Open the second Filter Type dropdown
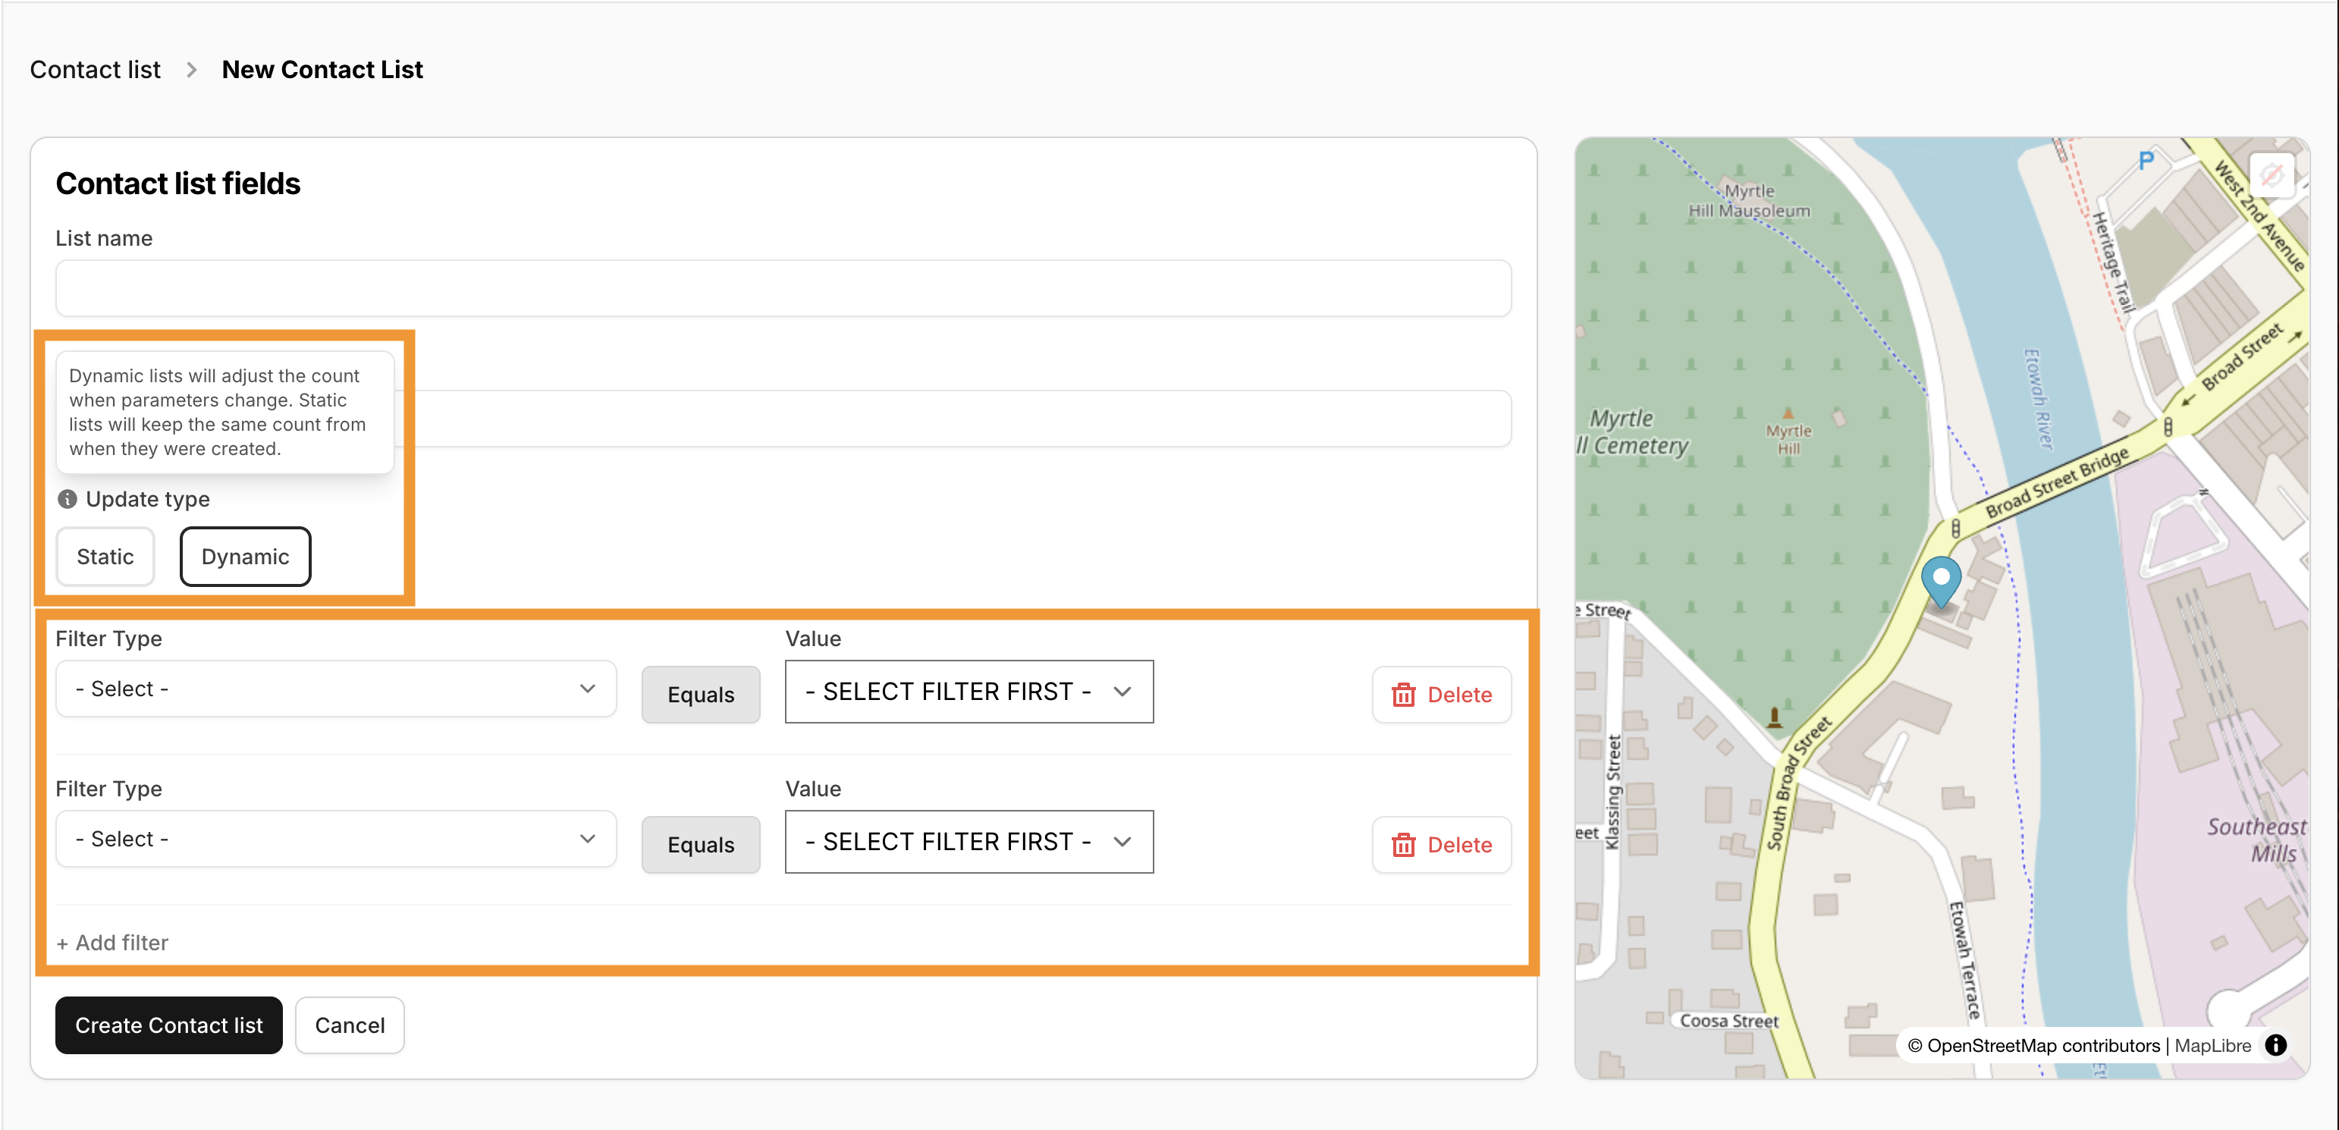 pos(335,839)
